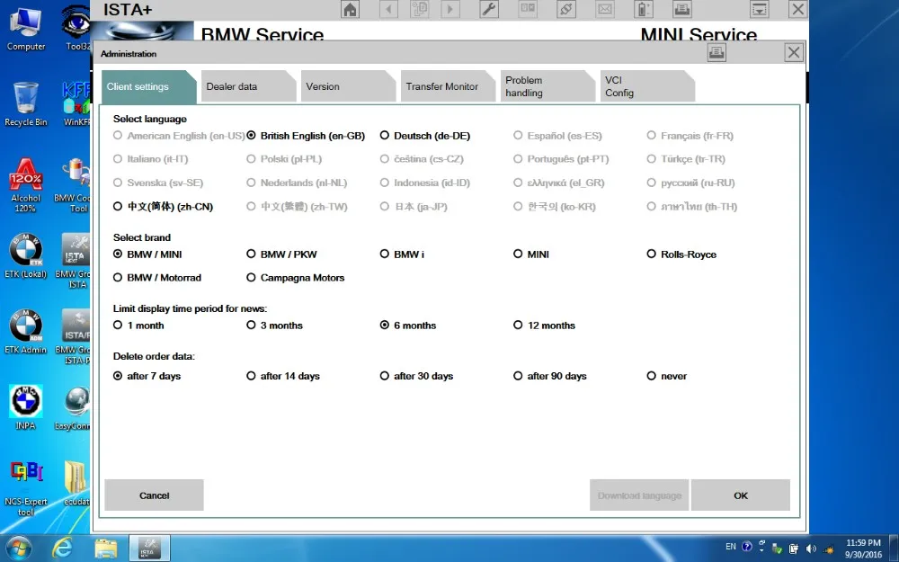Open the ISTA+ home icon

point(350,9)
